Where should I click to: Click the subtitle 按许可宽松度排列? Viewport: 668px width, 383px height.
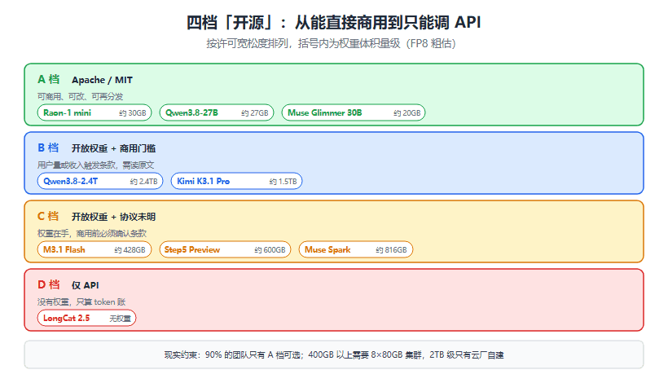332,43
